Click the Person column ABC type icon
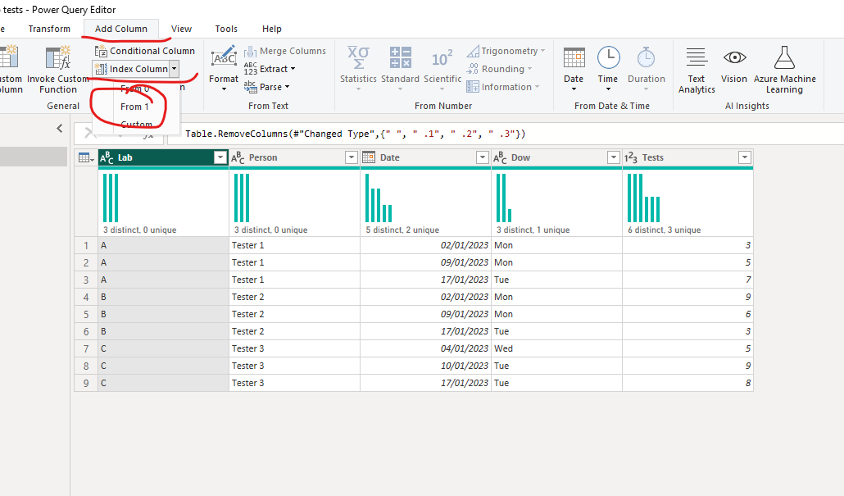This screenshot has width=844, height=496. click(238, 157)
